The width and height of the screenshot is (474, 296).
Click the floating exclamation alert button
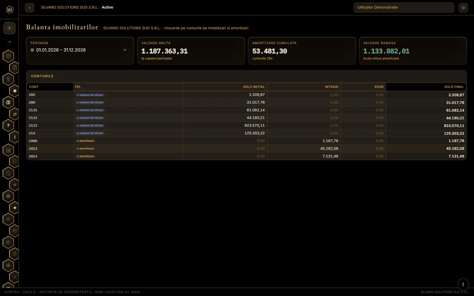tap(463, 284)
